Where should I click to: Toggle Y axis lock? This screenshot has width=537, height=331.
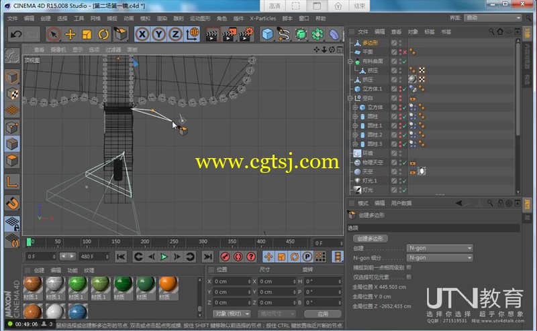click(x=159, y=34)
